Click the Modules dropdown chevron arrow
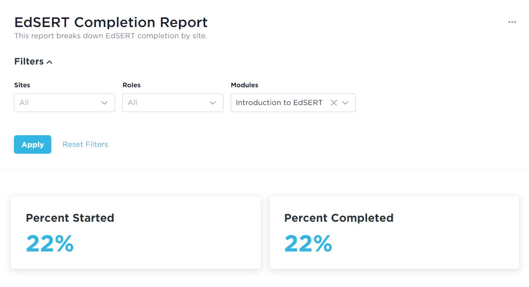The height and width of the screenshot is (287, 529). tap(345, 103)
